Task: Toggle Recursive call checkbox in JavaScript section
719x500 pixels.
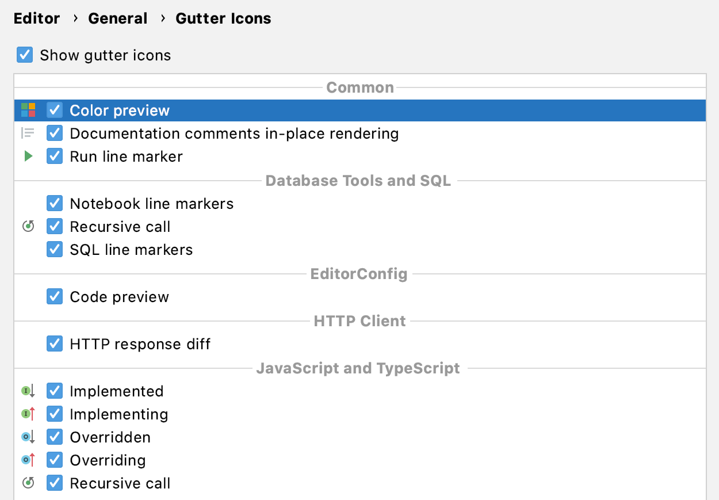Action: click(55, 483)
